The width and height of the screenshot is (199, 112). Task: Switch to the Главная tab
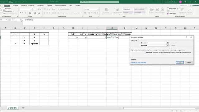coord(7,5)
